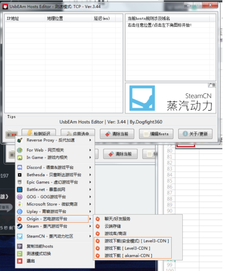Click the Uplay swirl icon
227x271 pixels.
pyautogui.click(x=20, y=212)
